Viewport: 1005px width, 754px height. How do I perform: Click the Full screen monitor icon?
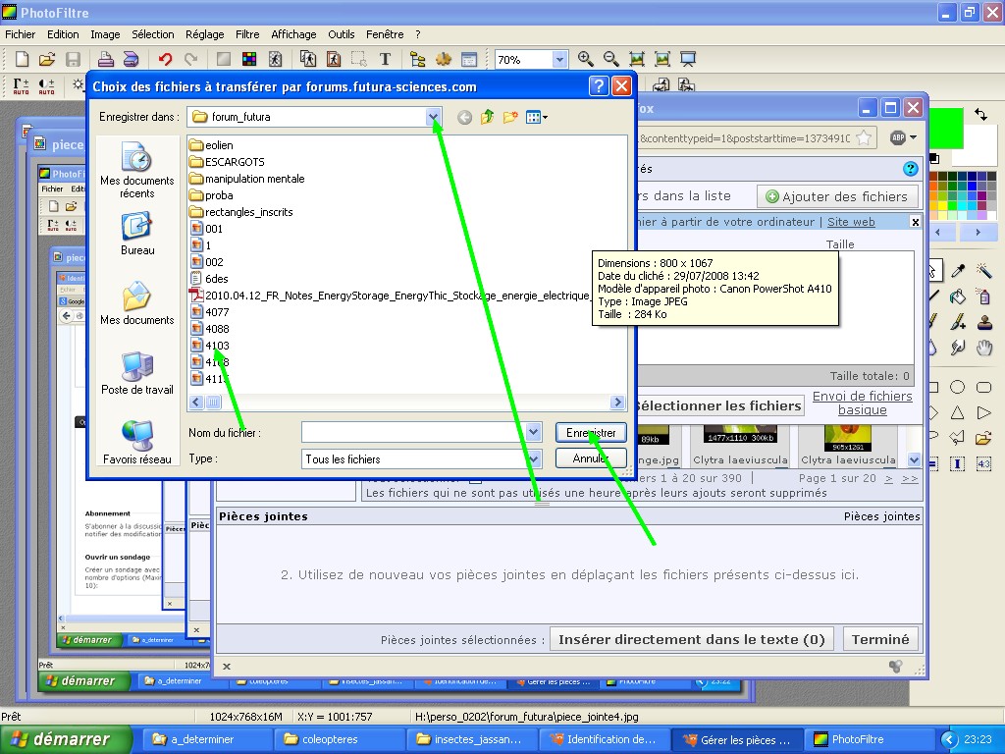click(688, 59)
